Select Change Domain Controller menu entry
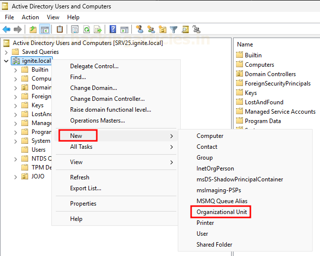320x256 pixels. (107, 99)
